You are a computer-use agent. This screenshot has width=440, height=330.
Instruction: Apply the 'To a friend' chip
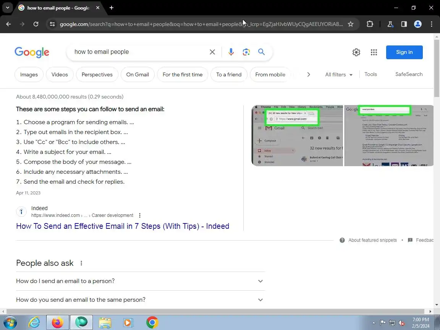click(x=229, y=74)
